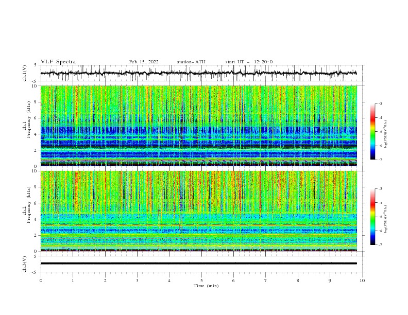The width and height of the screenshot is (408, 315).
Task: Click the ch.3 flat waveform trace
Action: pos(198,264)
